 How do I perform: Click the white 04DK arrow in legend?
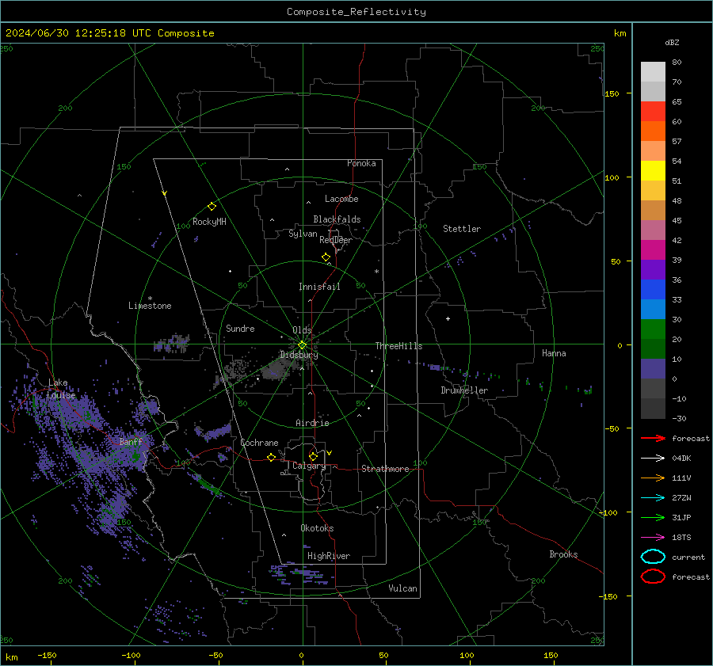(653, 459)
